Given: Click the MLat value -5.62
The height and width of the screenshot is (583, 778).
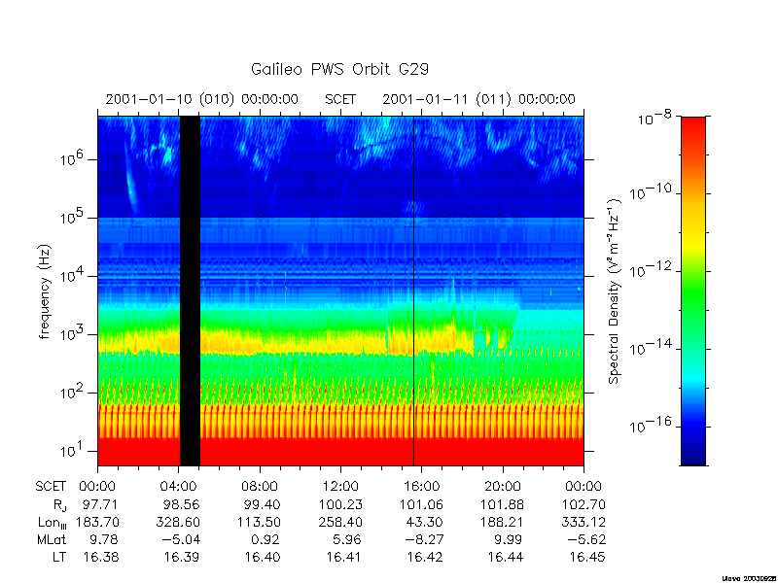Looking at the screenshot, I should [587, 539].
